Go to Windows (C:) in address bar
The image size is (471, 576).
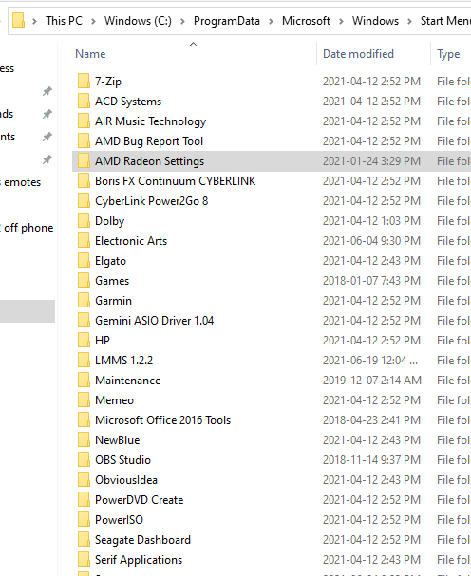[x=138, y=21]
